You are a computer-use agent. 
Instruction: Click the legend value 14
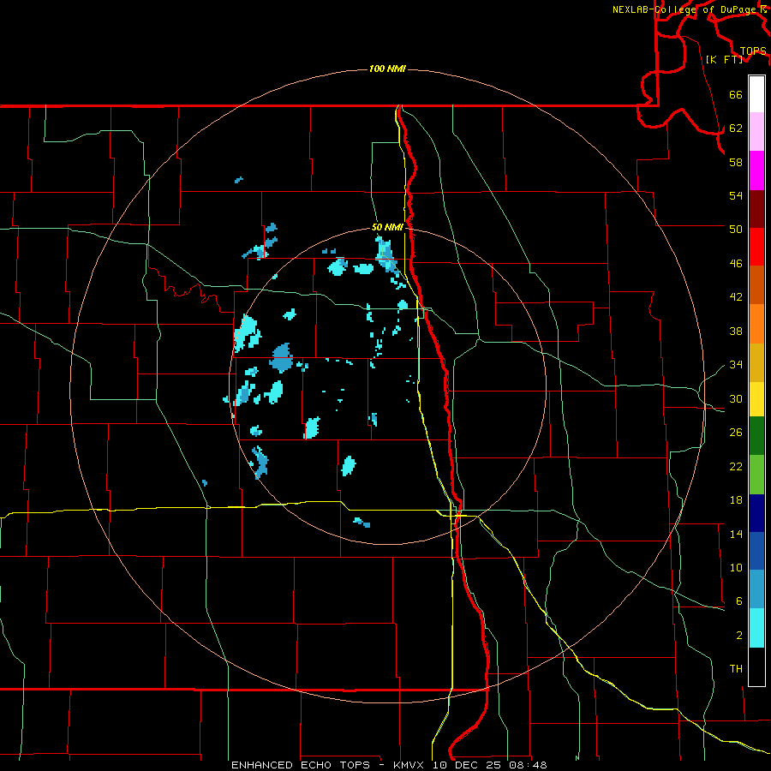(x=736, y=534)
